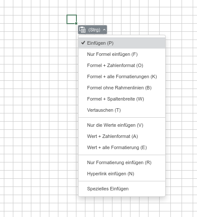Select Nur Formatierung einfügen (R)

tap(122, 162)
